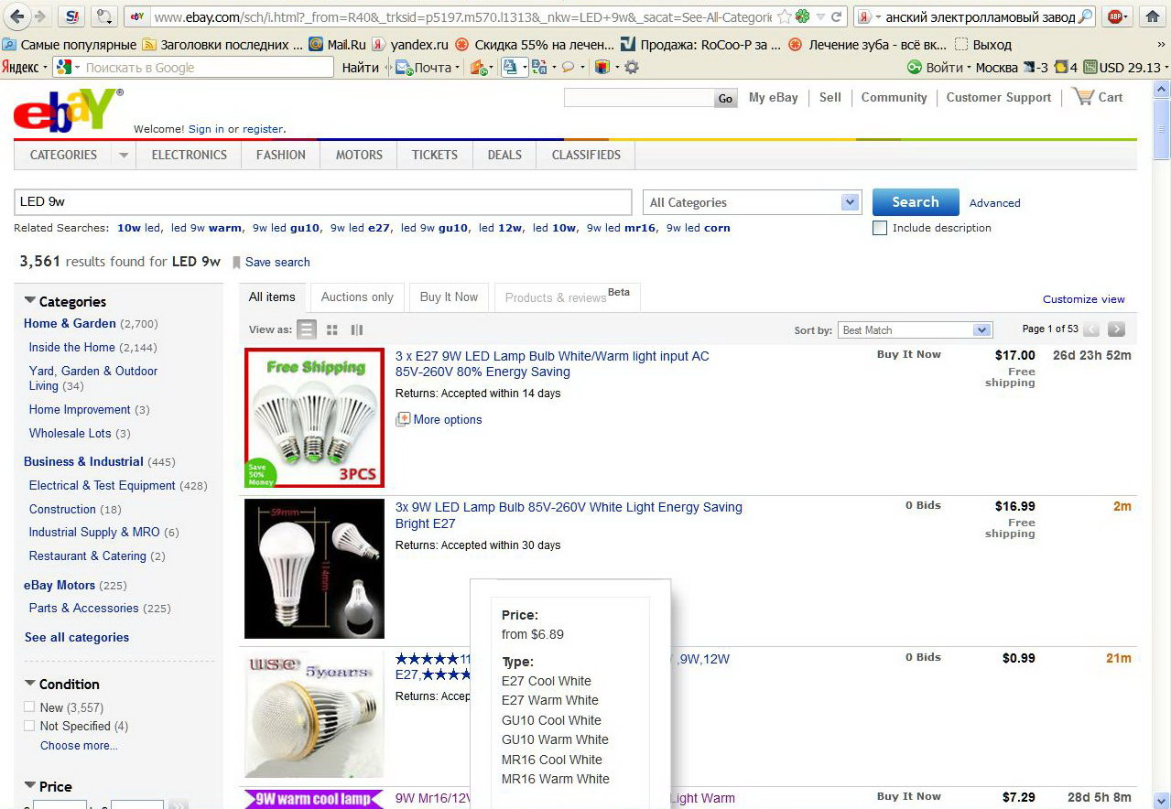The image size is (1171, 809).
Task: Enable the Include description checkbox
Action: click(880, 228)
